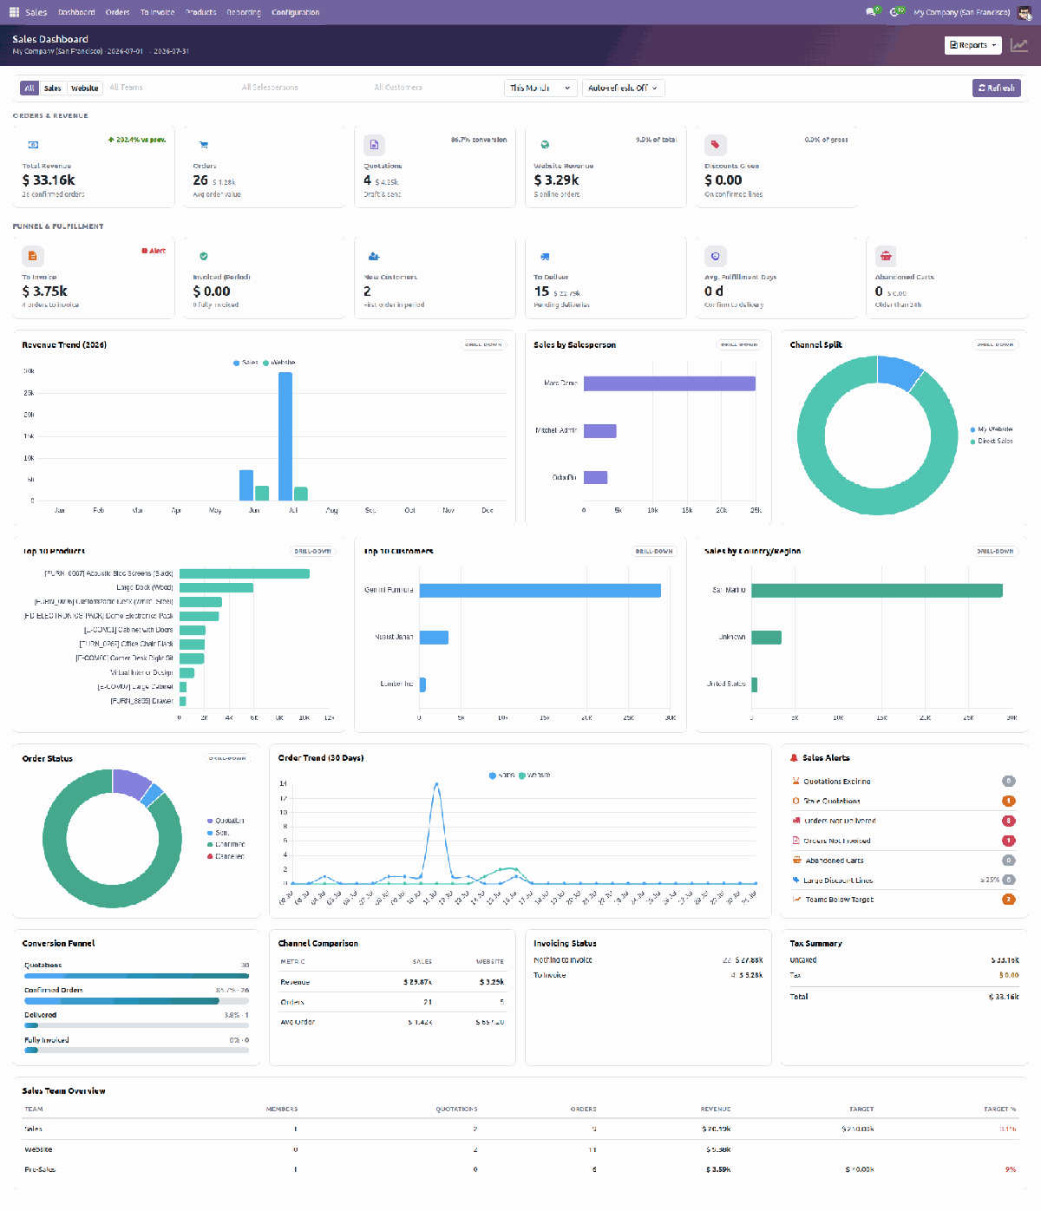The height and width of the screenshot is (1211, 1041).
Task: Click the Invoiced (Period) check icon
Action: 204,256
